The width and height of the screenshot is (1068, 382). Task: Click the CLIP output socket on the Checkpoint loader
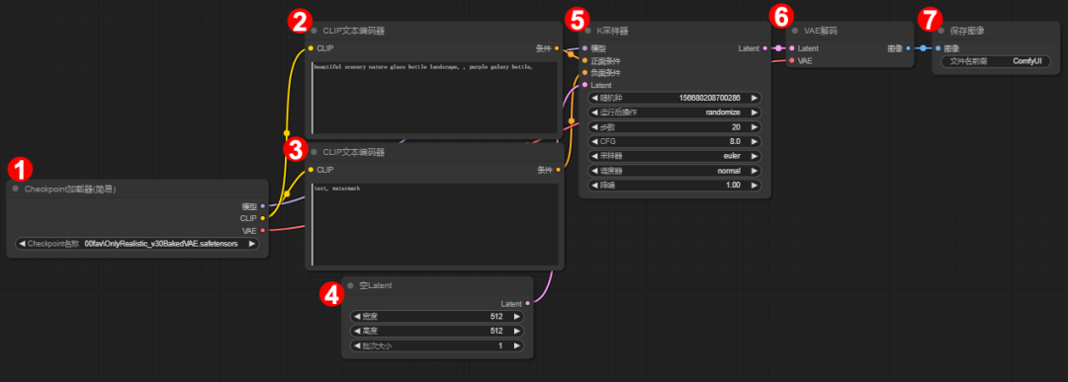pyautogui.click(x=263, y=218)
